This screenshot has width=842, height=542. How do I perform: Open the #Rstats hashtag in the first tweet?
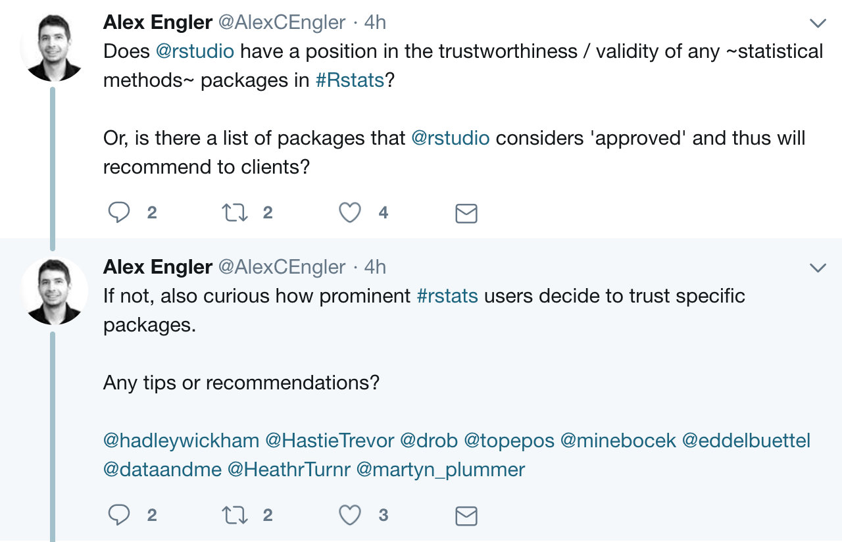[350, 80]
